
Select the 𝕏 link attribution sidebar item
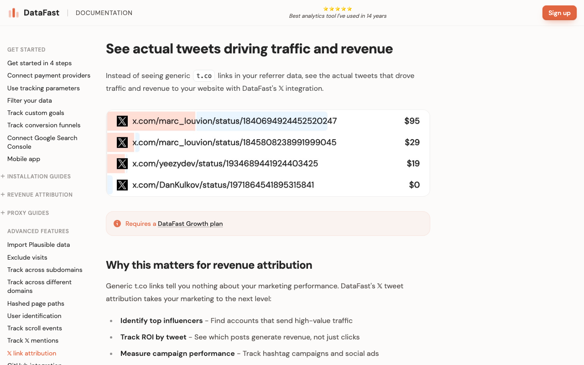pos(31,353)
